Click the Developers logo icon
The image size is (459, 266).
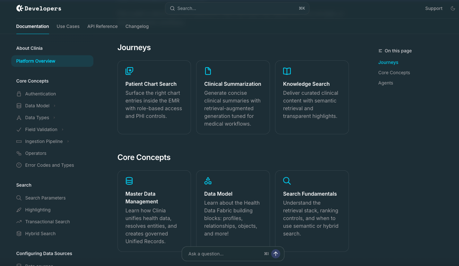tap(20, 8)
